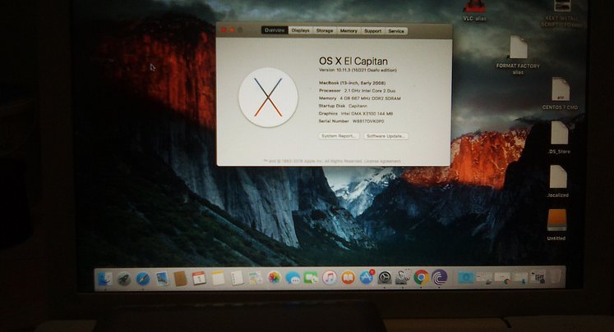
Task: Minimize the About This Mac window
Action: [x=232, y=30]
